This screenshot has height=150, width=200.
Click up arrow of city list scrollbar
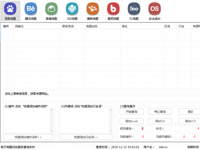pos(52,110)
